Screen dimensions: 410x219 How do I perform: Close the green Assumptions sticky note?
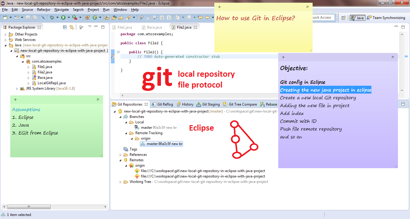[x=98, y=99]
